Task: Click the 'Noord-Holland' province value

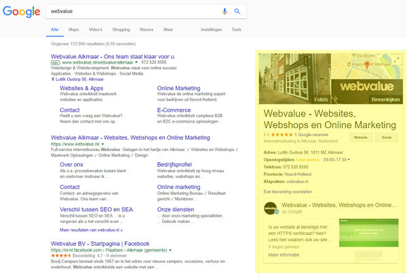Action: click(298, 174)
